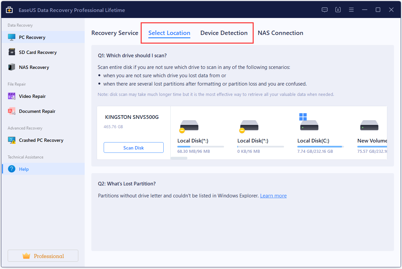This screenshot has width=402, height=269.
Task: Follow the Learn more link
Action: pos(273,196)
